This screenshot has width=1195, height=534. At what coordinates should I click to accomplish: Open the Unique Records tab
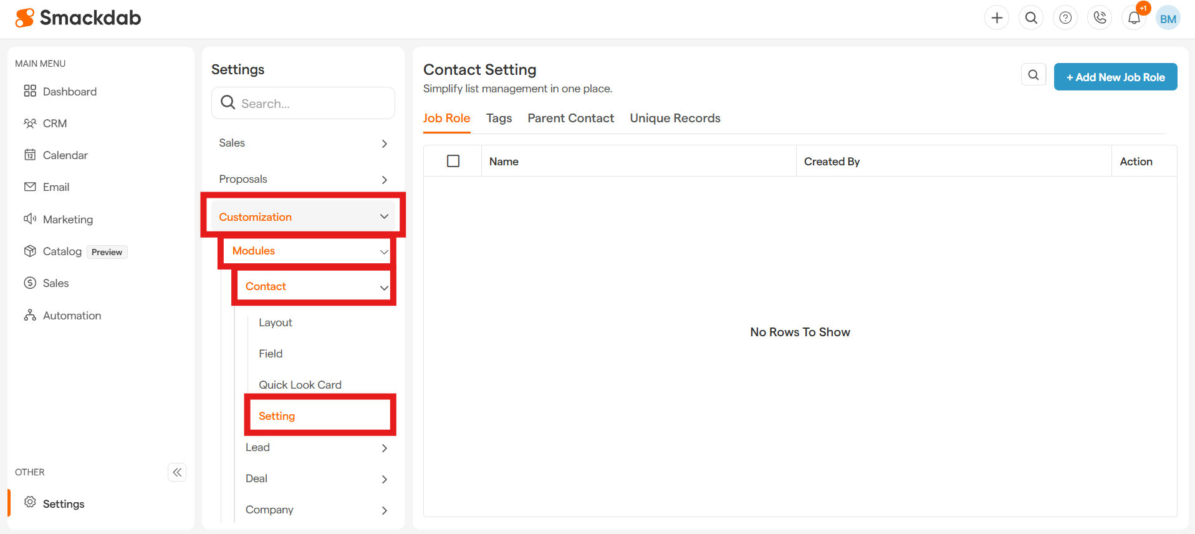point(674,119)
